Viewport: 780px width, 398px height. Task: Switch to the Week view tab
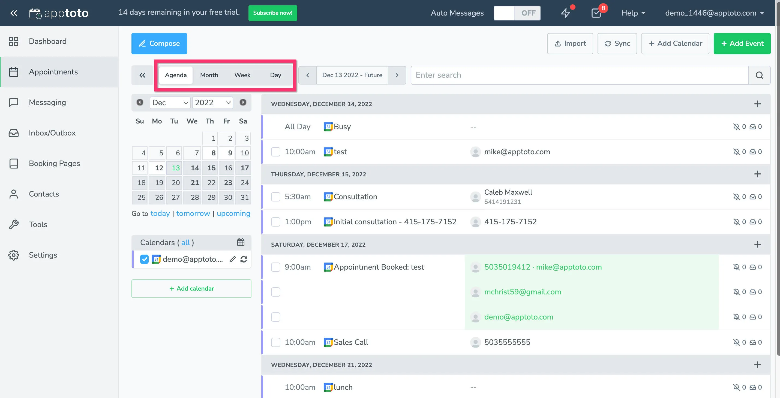click(x=242, y=75)
